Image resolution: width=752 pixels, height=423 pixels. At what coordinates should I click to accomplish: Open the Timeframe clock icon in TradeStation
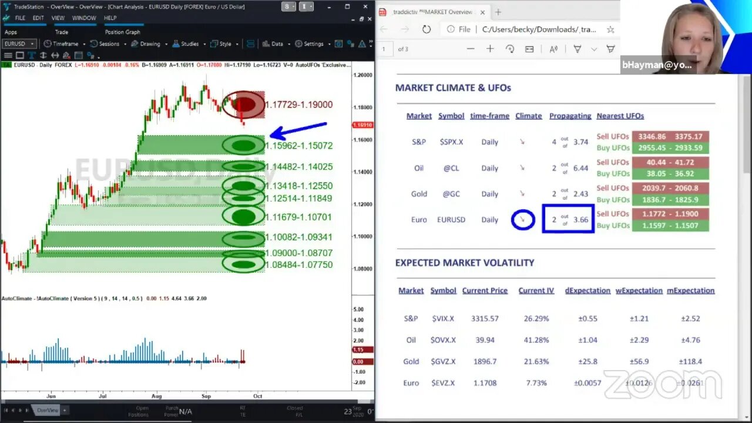click(x=47, y=43)
